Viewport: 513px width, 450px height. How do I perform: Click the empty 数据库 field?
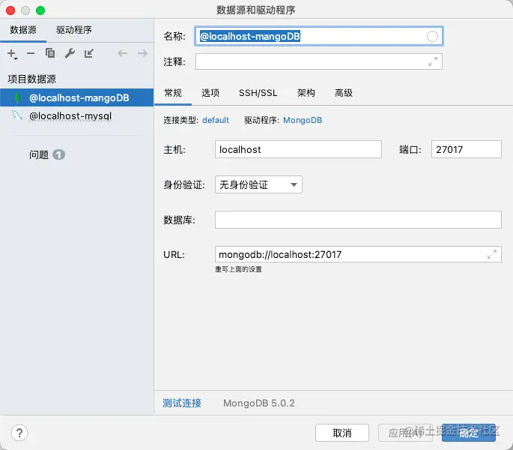358,220
